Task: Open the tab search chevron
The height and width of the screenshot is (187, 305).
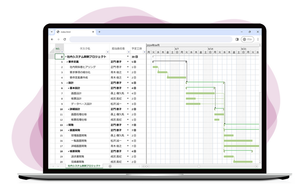Action: pyautogui.click(x=52, y=32)
